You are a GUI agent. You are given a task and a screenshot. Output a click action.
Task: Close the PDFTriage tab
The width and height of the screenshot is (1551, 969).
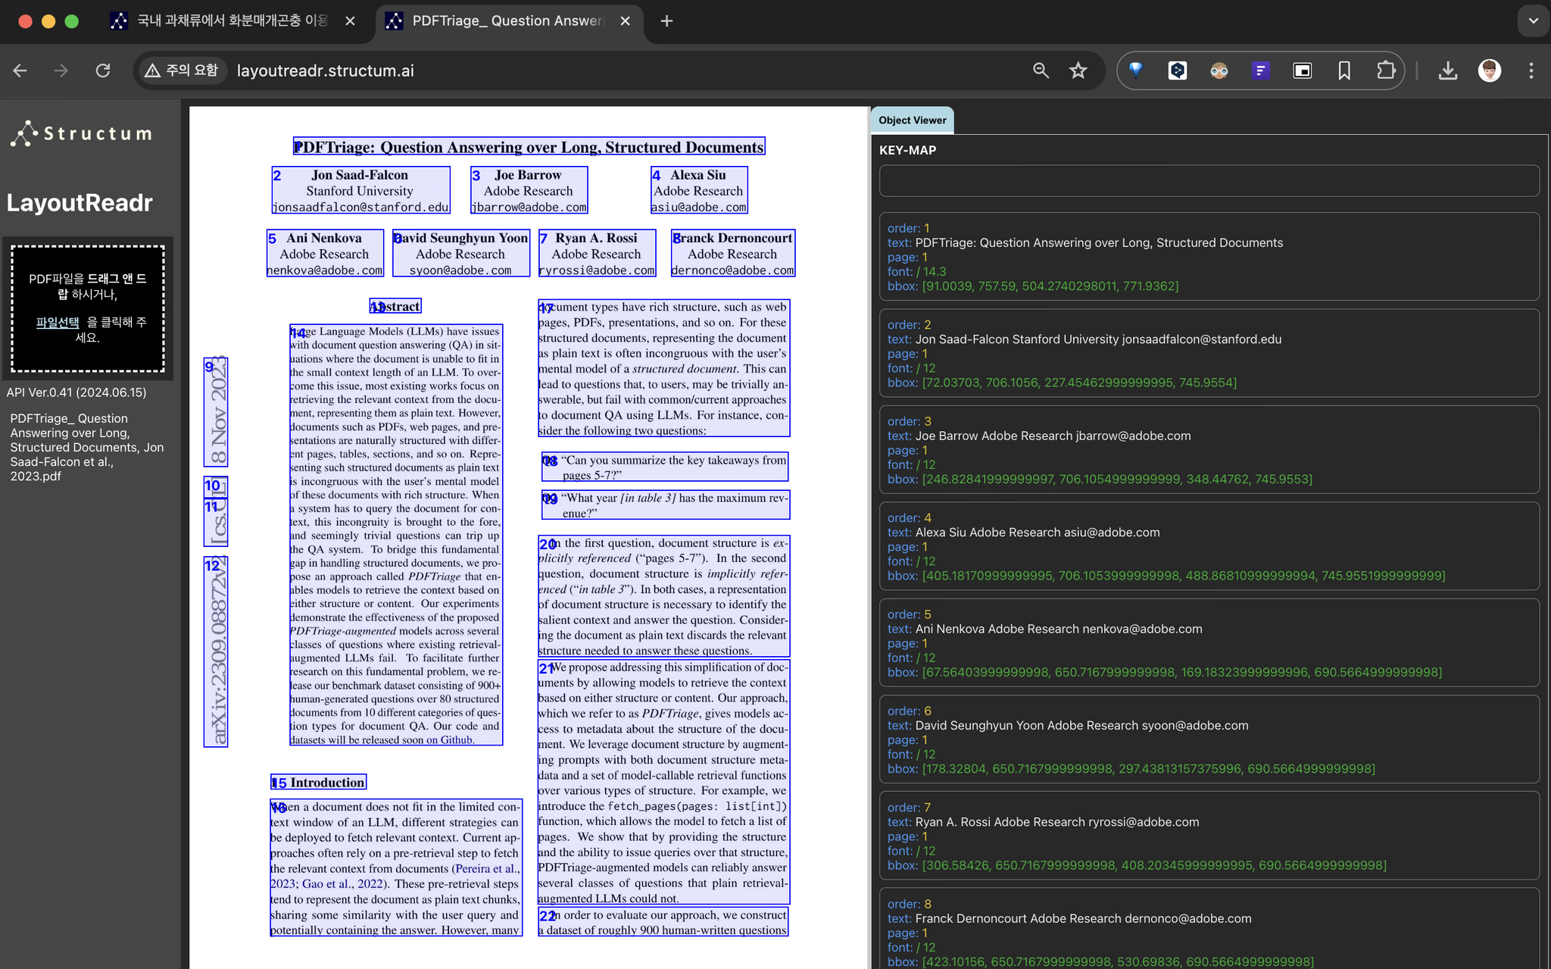(x=625, y=21)
